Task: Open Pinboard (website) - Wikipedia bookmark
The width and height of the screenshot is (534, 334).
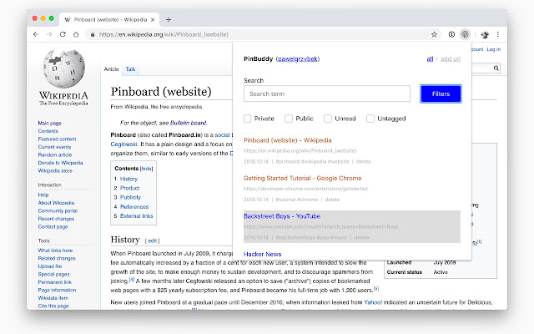Action: click(x=287, y=140)
